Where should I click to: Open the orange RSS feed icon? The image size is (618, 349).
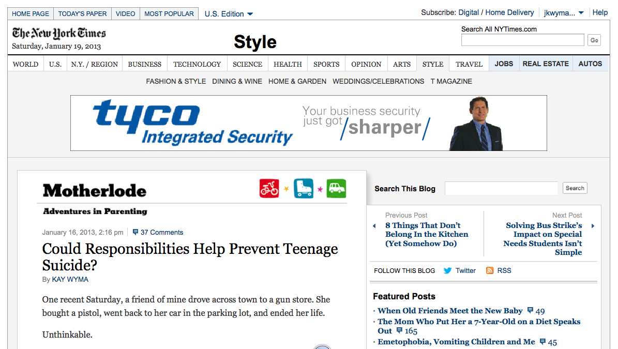point(490,270)
